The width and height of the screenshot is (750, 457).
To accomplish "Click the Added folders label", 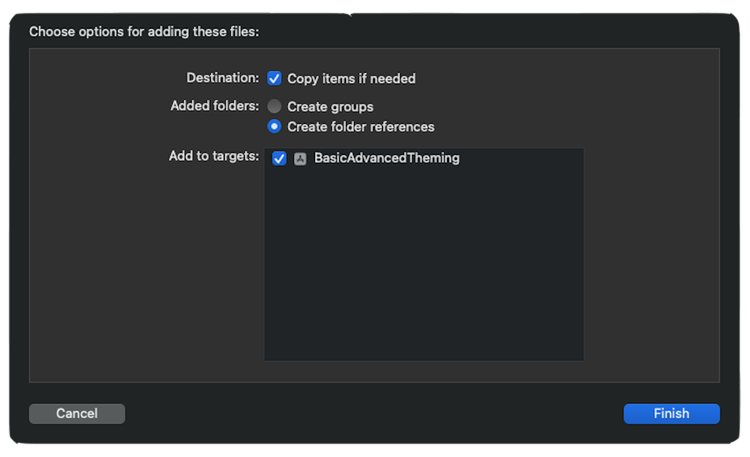I will point(214,106).
